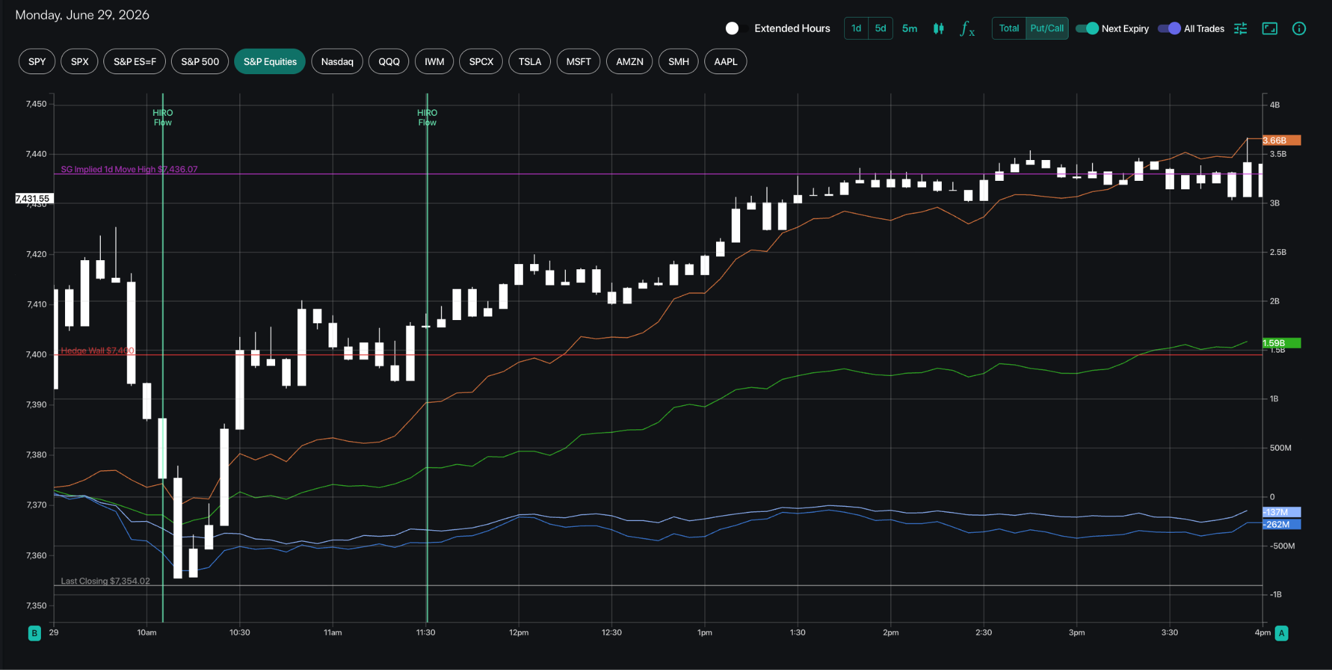
Task: Open the candlestick chart type icon
Action: [x=938, y=29]
